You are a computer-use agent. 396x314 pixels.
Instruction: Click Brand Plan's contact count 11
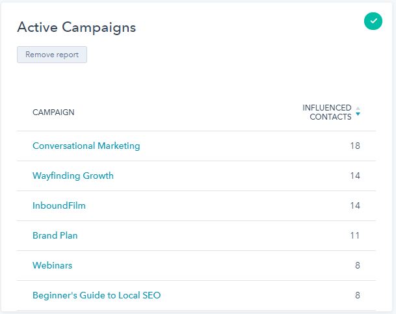[x=354, y=235]
